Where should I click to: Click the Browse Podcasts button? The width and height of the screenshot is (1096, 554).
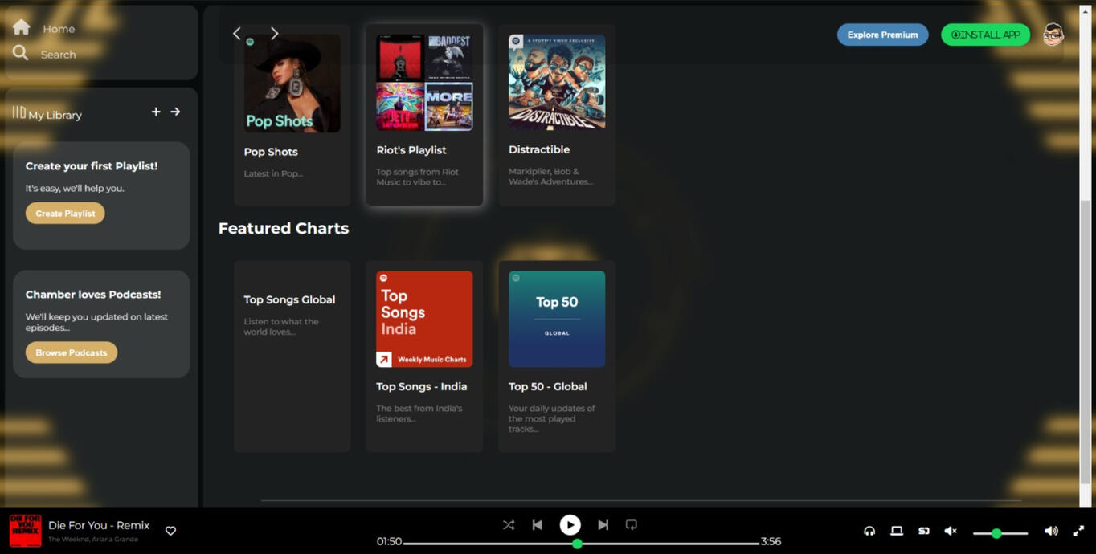[71, 352]
